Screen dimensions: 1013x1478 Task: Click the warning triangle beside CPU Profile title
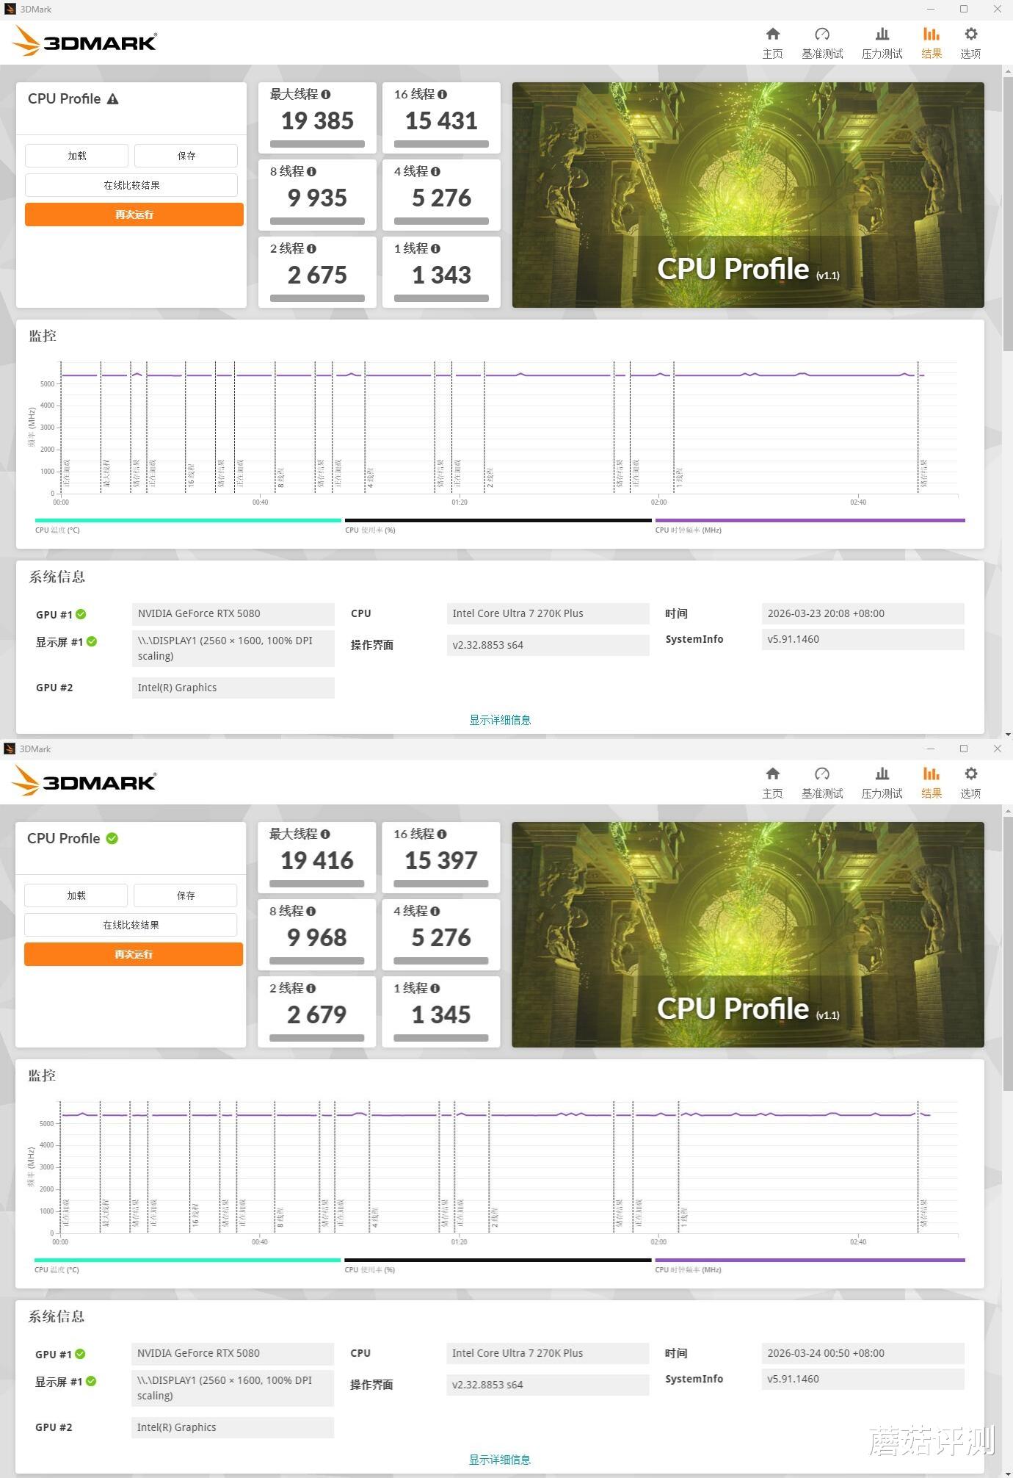coord(112,98)
